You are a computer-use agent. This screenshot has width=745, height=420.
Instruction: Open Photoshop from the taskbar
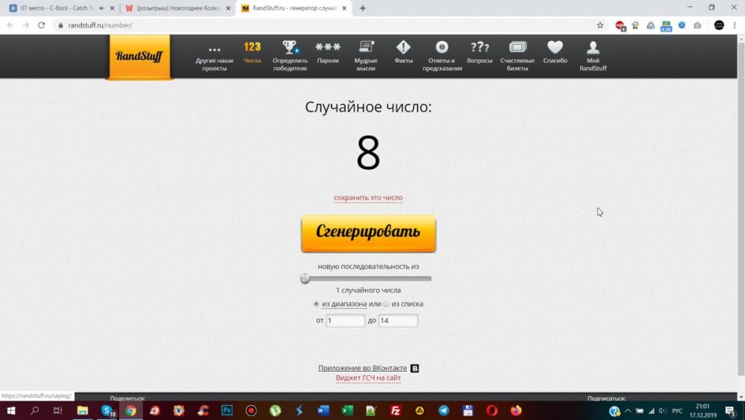coord(227,410)
